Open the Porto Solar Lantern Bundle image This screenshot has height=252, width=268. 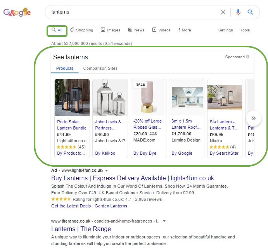click(x=72, y=97)
